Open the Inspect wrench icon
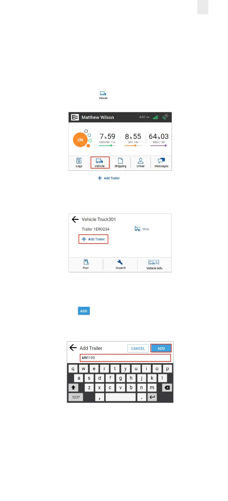The height and width of the screenshot is (501, 228). tap(120, 264)
